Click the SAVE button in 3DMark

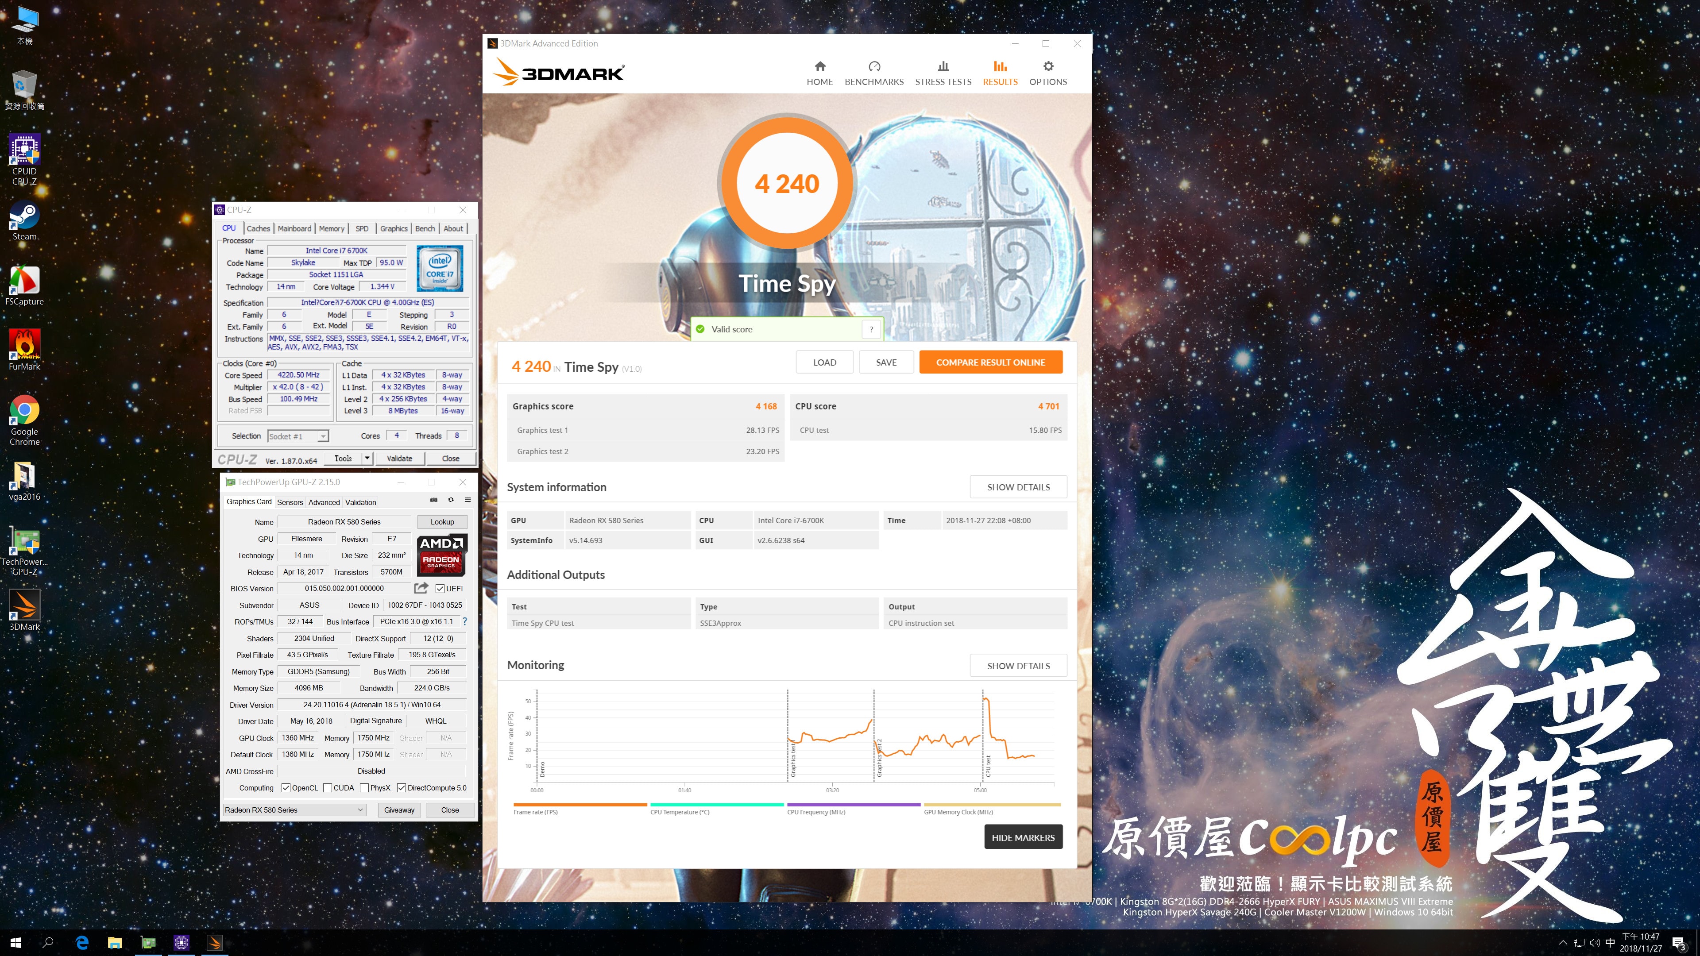click(x=886, y=362)
